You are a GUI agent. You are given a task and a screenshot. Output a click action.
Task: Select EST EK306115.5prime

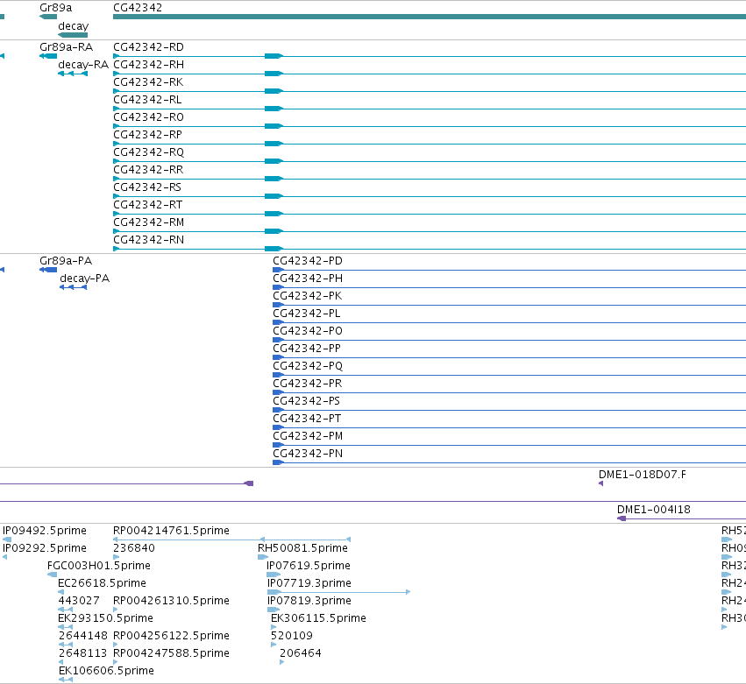318,619
